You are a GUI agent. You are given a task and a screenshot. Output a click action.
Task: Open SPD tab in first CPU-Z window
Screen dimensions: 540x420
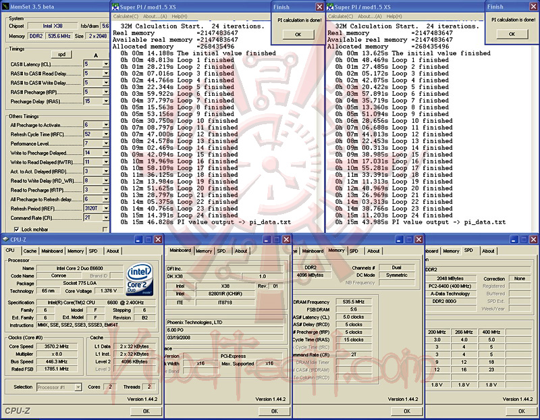(93, 251)
